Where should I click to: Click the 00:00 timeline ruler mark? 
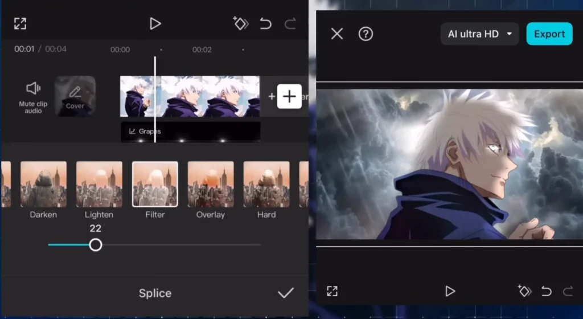pyautogui.click(x=120, y=50)
